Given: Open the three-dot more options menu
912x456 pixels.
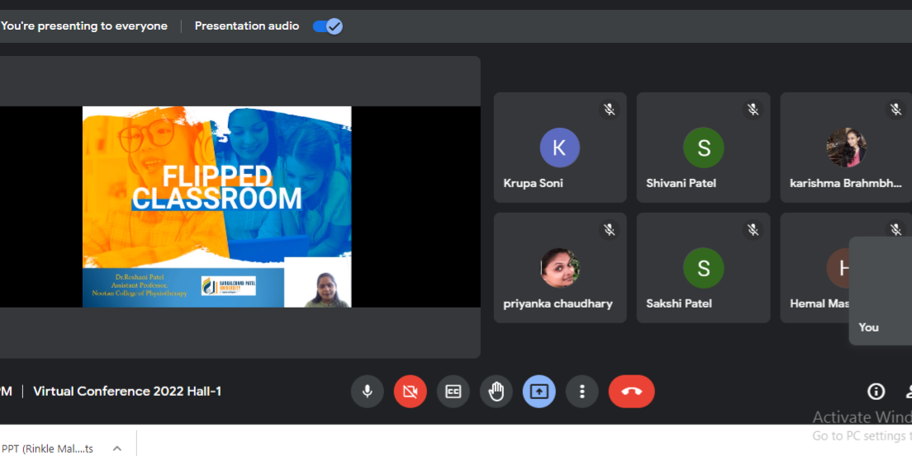Looking at the screenshot, I should pos(582,392).
